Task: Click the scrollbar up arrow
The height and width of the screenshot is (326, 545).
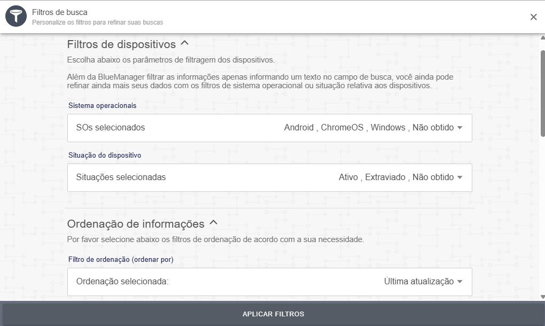Action: (542, 38)
